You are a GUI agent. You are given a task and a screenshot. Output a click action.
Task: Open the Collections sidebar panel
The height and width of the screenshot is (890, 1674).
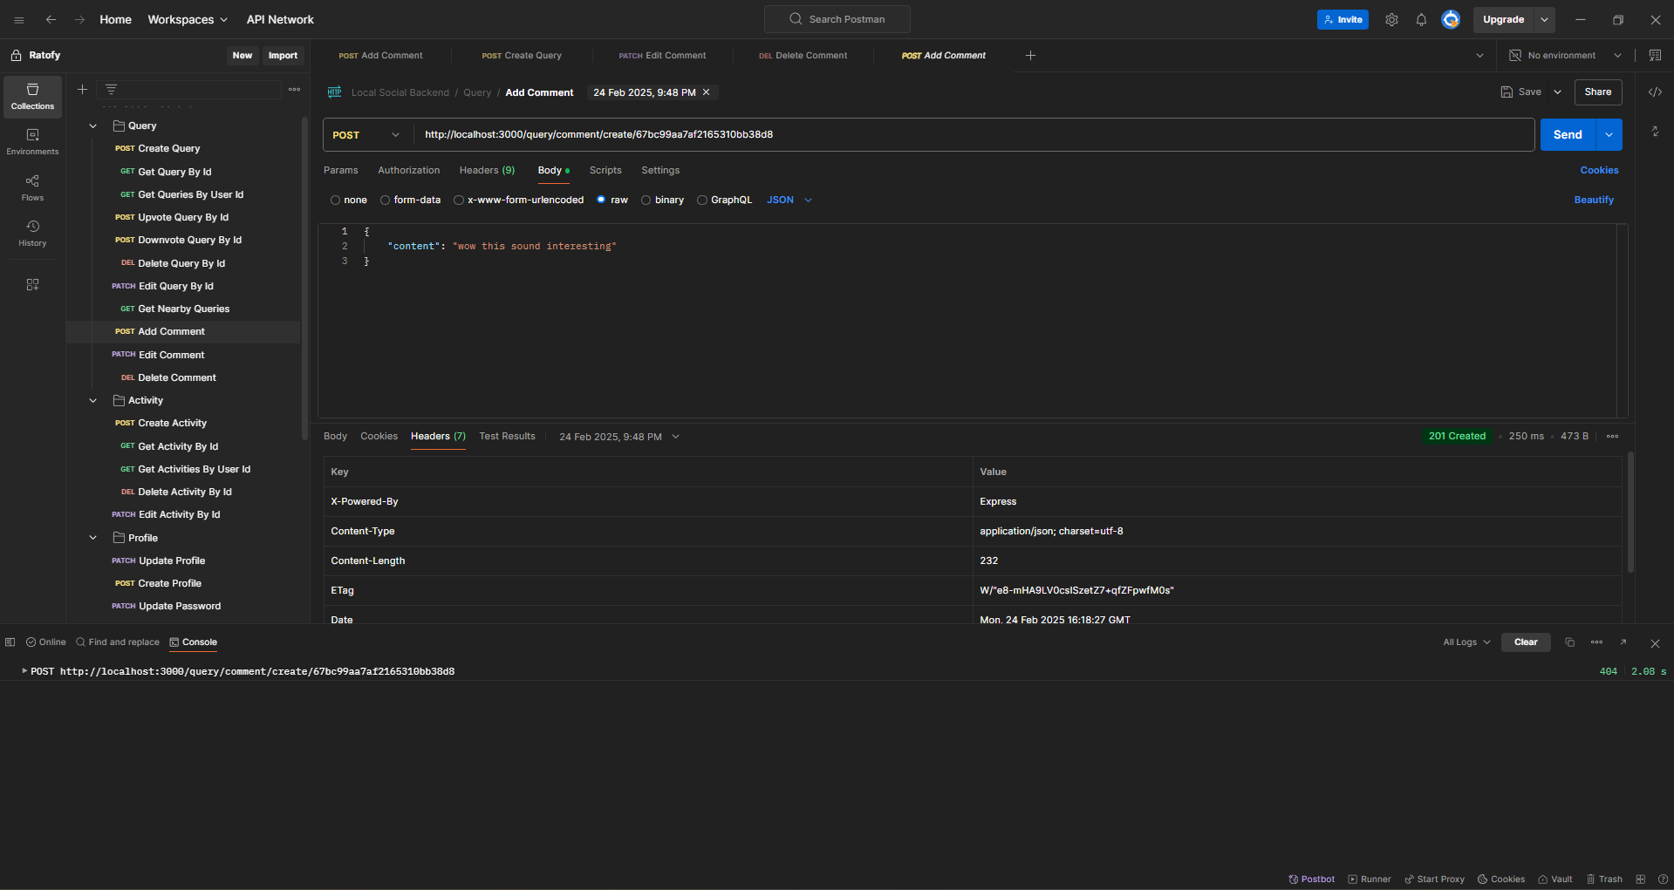click(x=32, y=96)
